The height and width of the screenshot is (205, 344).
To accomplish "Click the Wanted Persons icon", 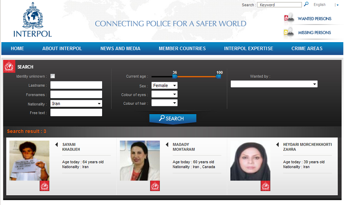I will click(289, 18).
